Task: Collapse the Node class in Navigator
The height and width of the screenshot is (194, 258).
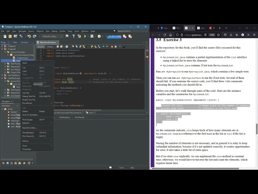Action: [x=2, y=109]
